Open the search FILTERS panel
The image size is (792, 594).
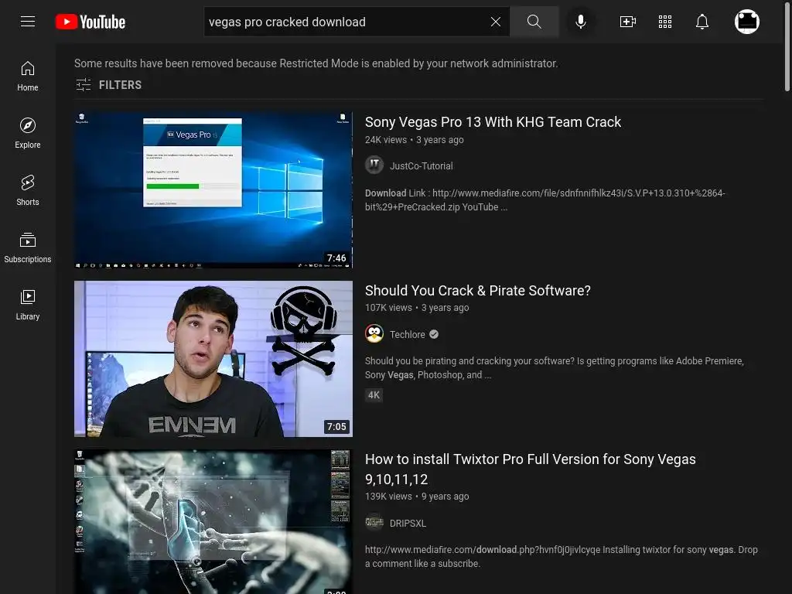[108, 85]
